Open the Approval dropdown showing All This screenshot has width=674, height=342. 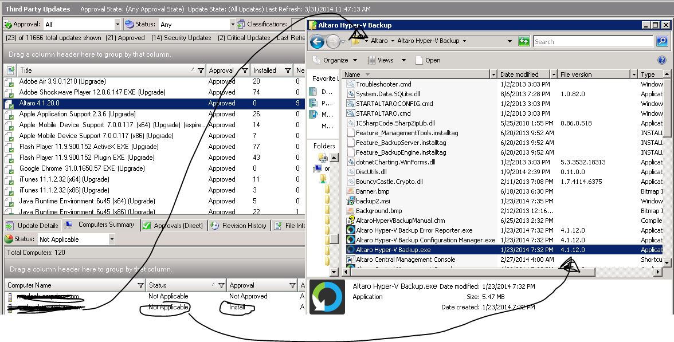point(117,25)
